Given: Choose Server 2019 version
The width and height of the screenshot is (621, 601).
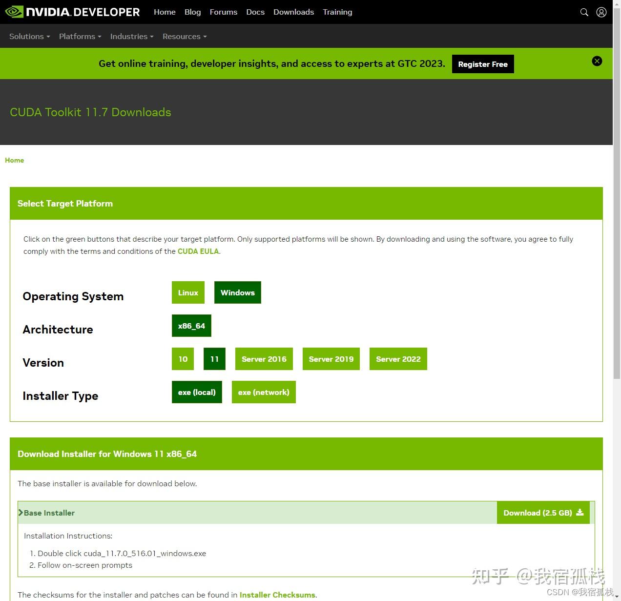Looking at the screenshot, I should click(x=331, y=359).
